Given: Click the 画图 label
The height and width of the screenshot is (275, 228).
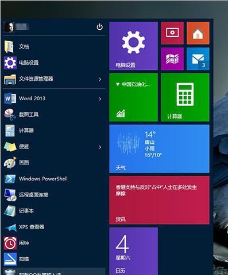Looking at the screenshot, I should click(x=24, y=163).
